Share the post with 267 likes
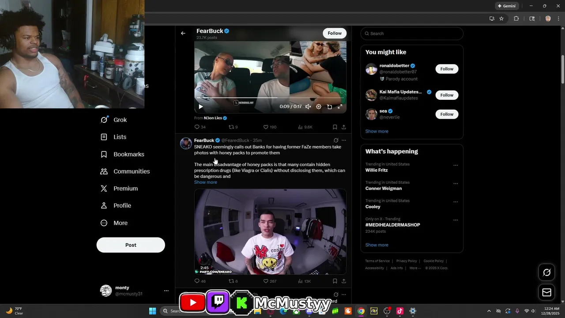 point(344,281)
